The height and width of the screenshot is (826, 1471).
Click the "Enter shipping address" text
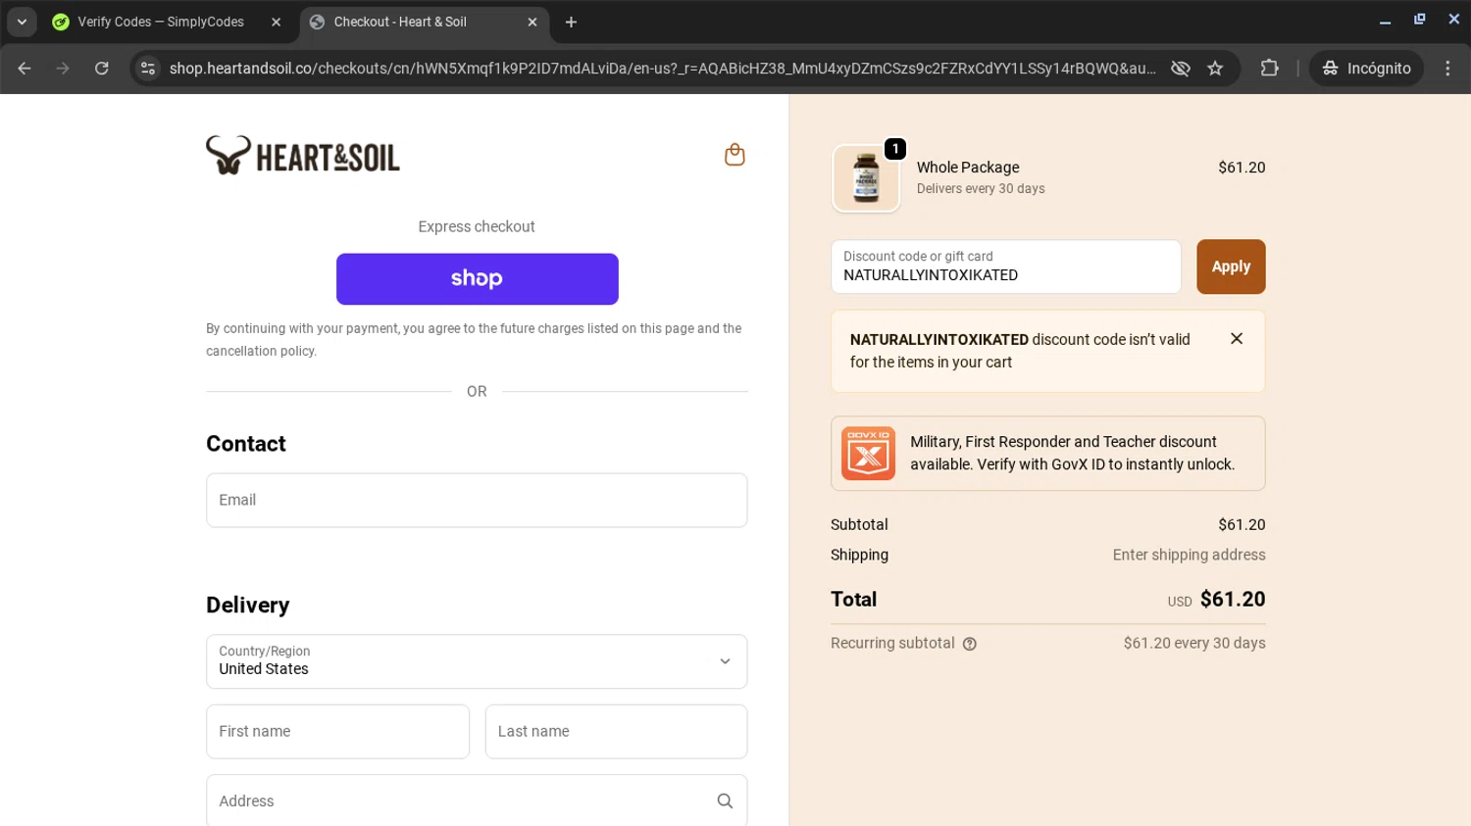coord(1189,555)
